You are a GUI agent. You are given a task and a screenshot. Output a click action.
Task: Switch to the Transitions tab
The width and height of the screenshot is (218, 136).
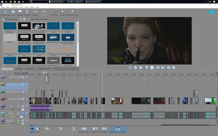point(19,69)
